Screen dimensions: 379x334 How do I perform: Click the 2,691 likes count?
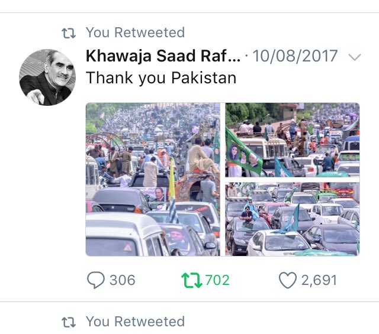319,280
